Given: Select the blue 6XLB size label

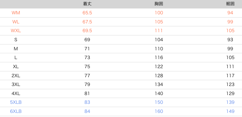Looking at the screenshot, I should (x=16, y=111).
